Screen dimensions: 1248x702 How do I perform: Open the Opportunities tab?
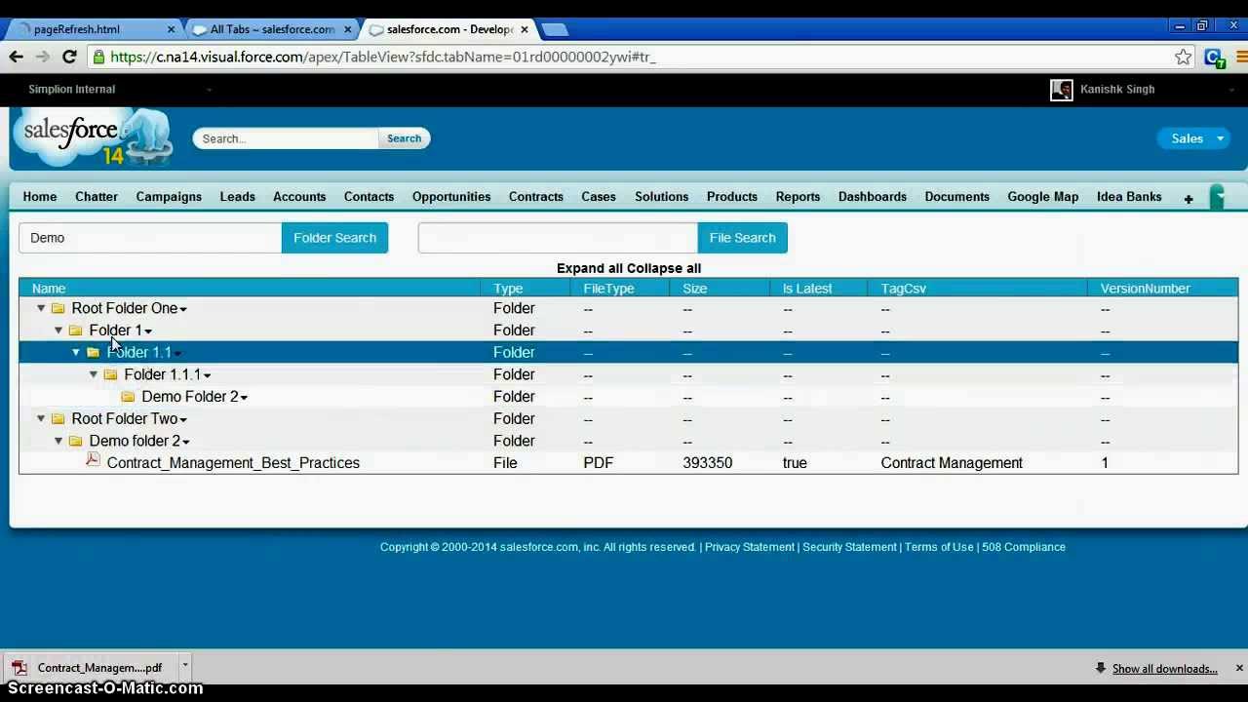coord(451,197)
